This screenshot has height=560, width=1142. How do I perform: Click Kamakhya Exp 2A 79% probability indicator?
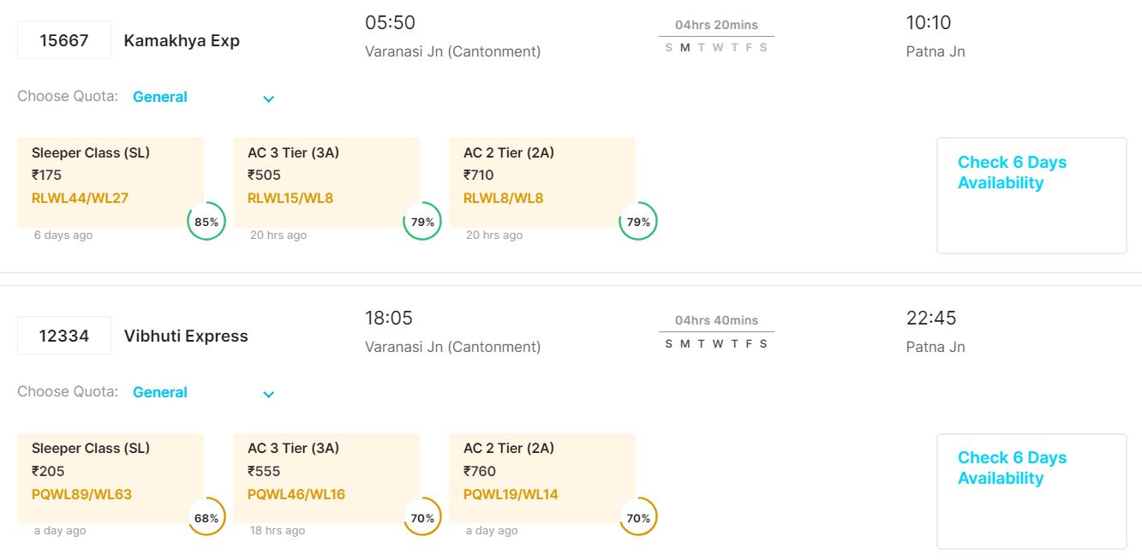click(638, 222)
